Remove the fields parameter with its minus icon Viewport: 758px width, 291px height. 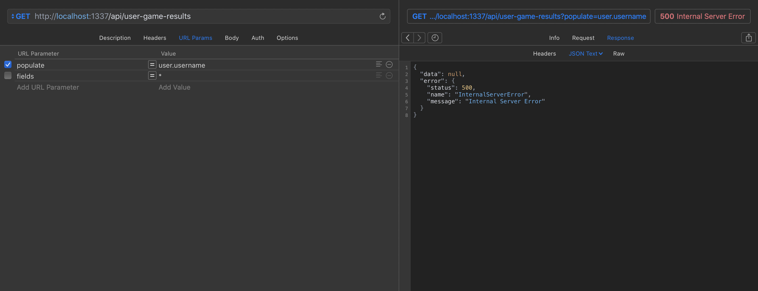tap(389, 76)
